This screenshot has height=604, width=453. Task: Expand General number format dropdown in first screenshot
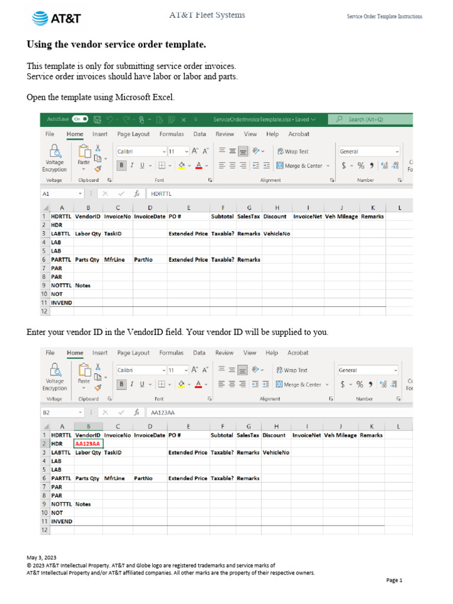point(397,152)
